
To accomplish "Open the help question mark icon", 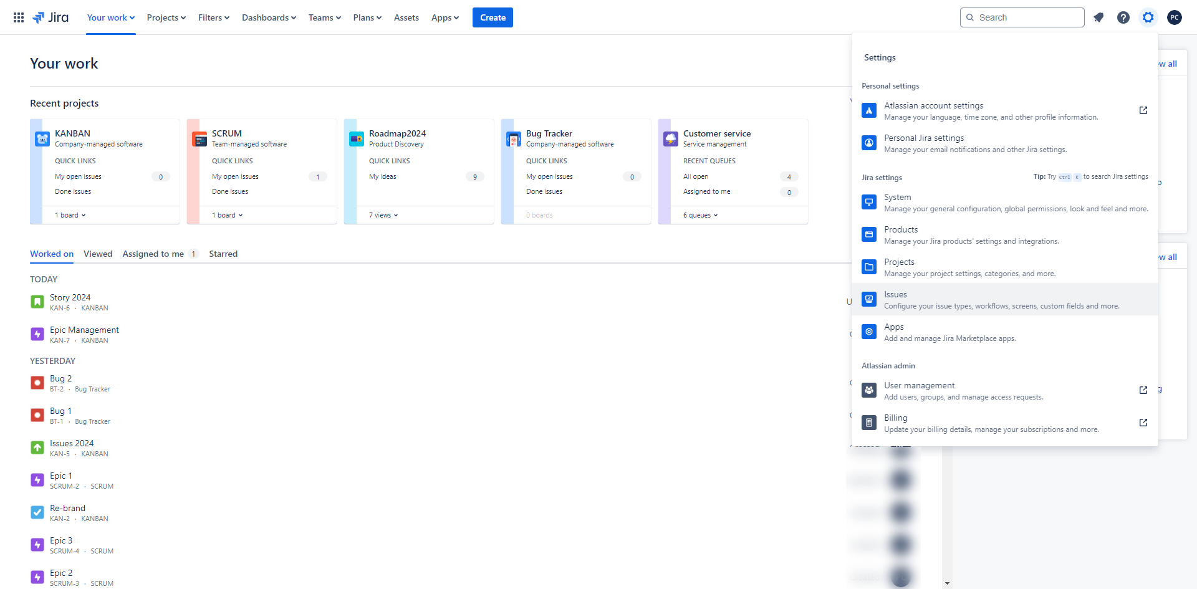I will (x=1123, y=17).
